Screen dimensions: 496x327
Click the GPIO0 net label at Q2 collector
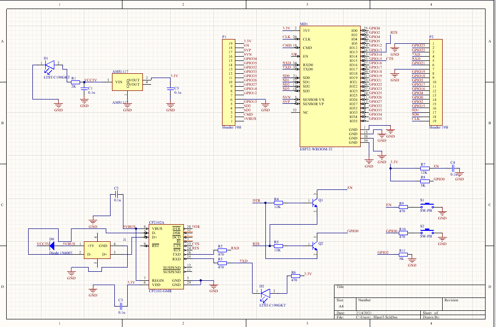[353, 231]
